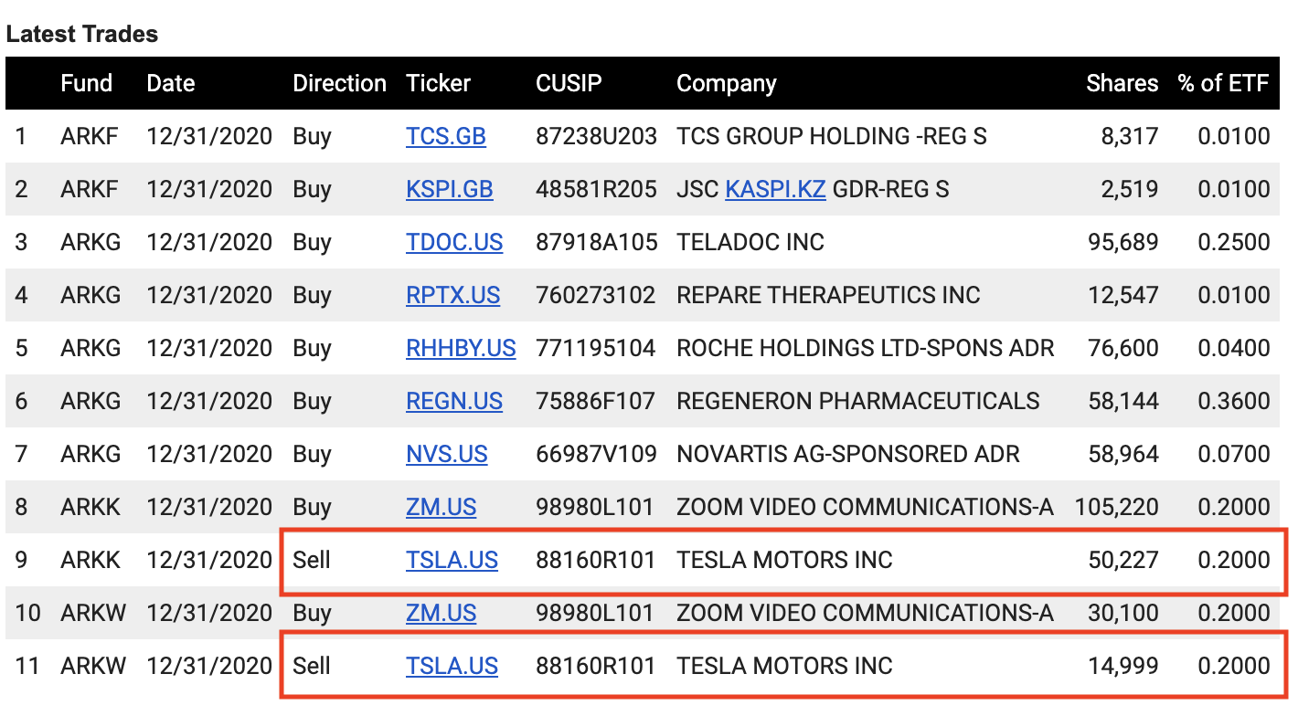
Task: Select the 2,519 shares value
Action: coord(1132,190)
